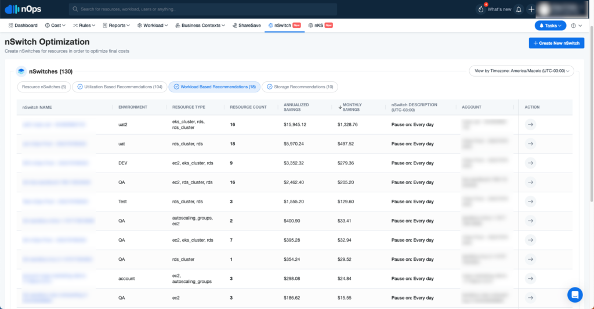Screen dimensions: 594x309
Task: Click the nOps logo
Action: click(23, 9)
